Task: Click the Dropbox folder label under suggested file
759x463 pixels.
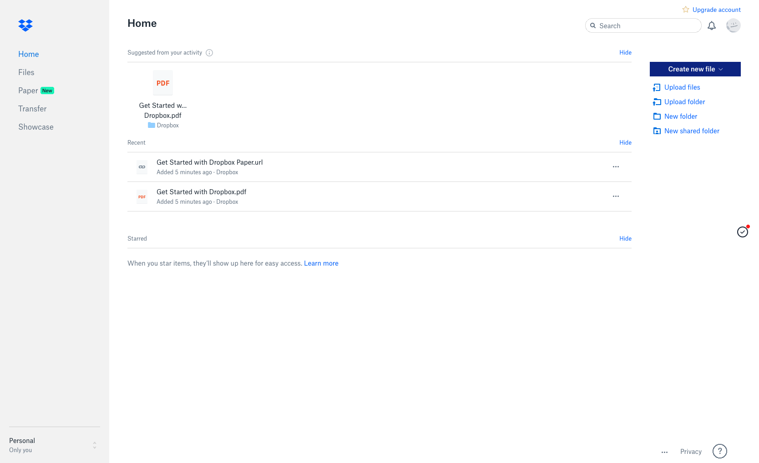Action: (x=168, y=126)
